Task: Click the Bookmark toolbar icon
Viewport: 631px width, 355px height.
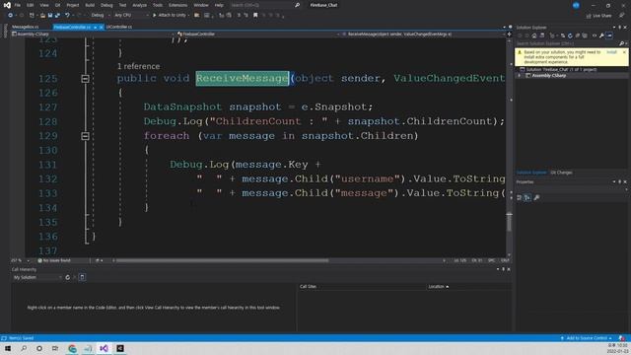Action: [x=255, y=16]
